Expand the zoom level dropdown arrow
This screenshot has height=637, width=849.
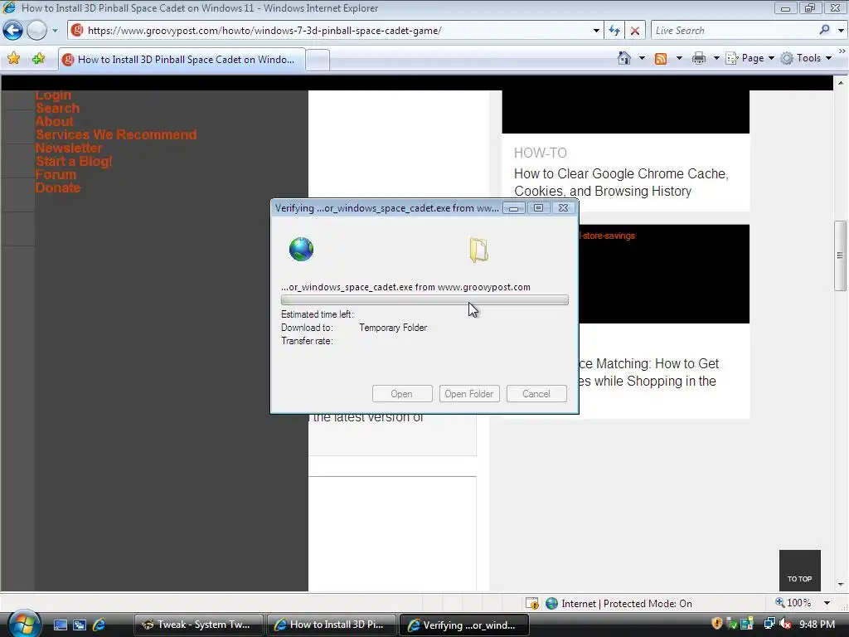pos(827,603)
